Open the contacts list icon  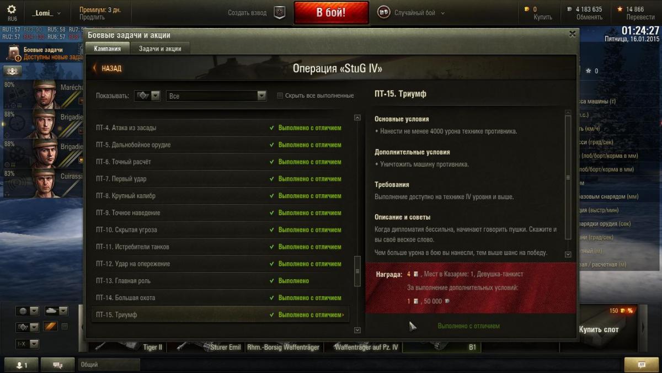[x=22, y=365]
